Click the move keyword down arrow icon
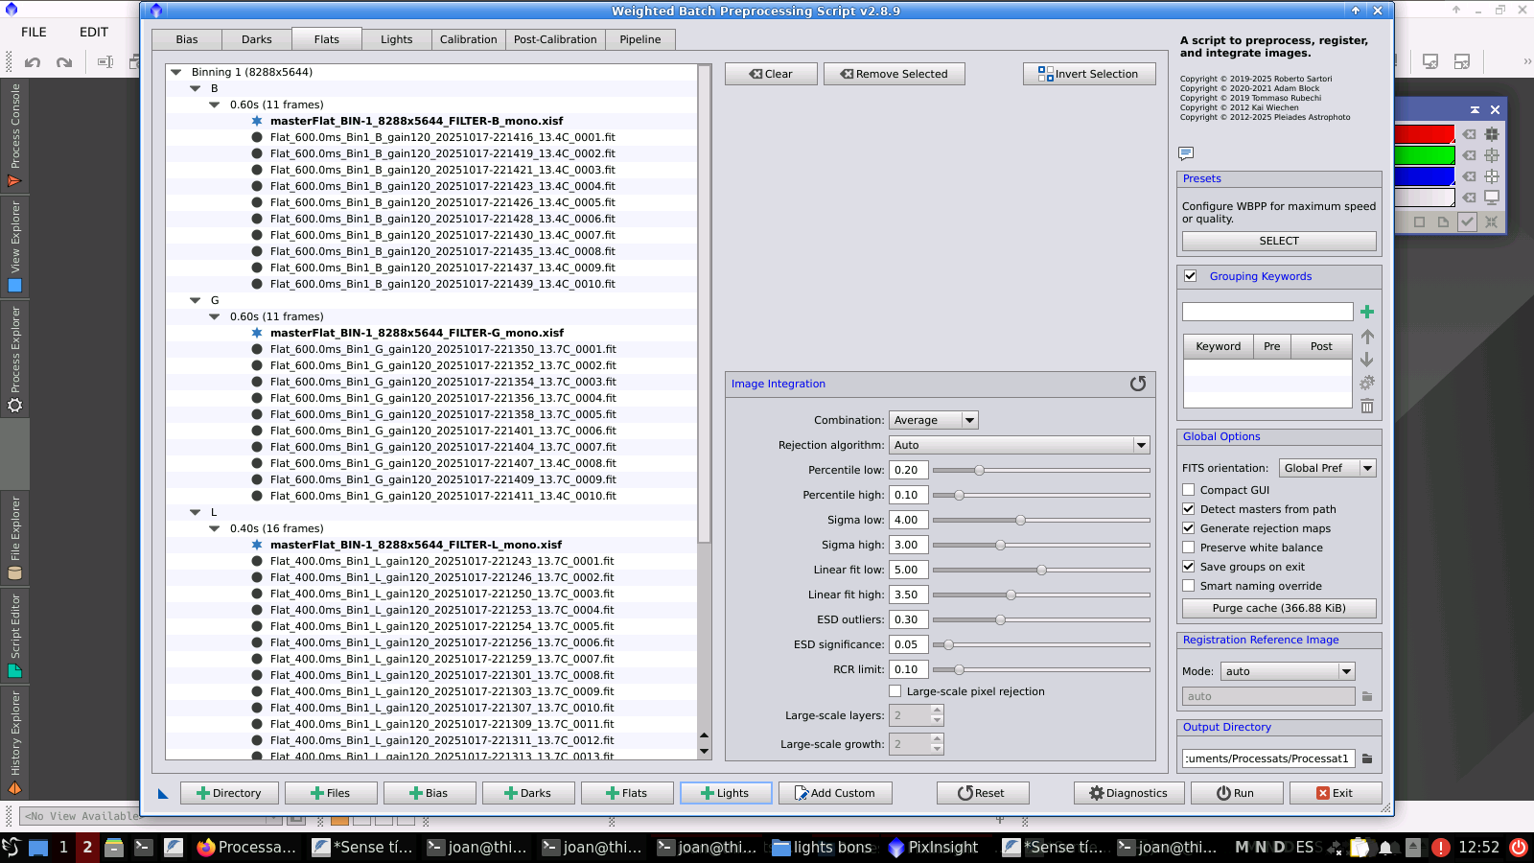The width and height of the screenshot is (1534, 863). tap(1367, 360)
